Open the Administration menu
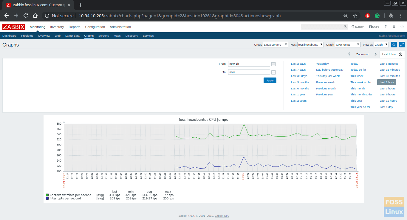 click(x=120, y=27)
